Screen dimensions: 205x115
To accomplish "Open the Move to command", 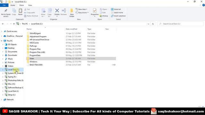I will click(43, 13).
